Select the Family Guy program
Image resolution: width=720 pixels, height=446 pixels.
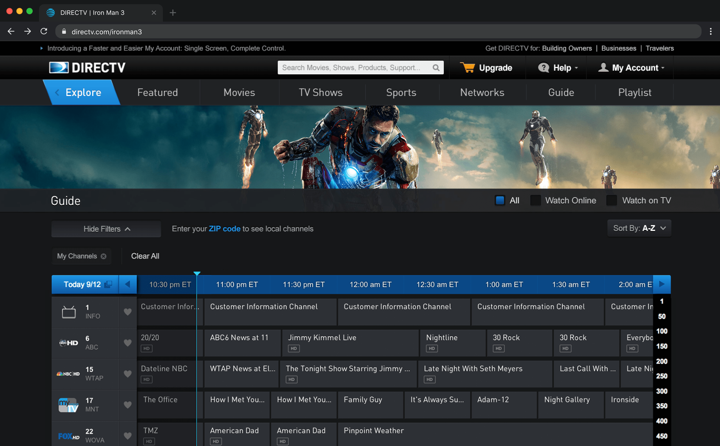[370, 405]
